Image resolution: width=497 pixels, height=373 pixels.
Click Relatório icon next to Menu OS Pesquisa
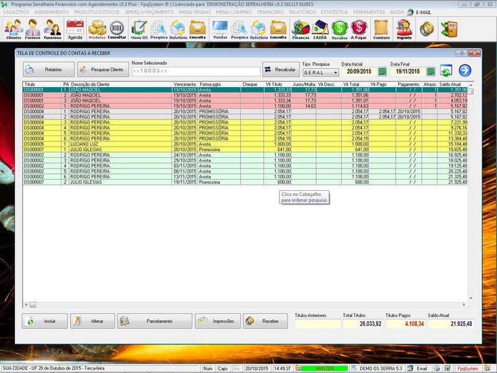[x=178, y=29]
